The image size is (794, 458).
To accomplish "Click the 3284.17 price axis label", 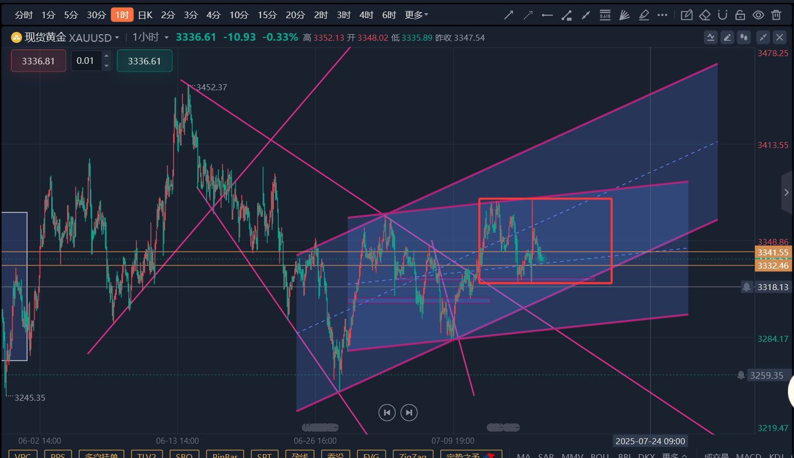I will pos(773,339).
